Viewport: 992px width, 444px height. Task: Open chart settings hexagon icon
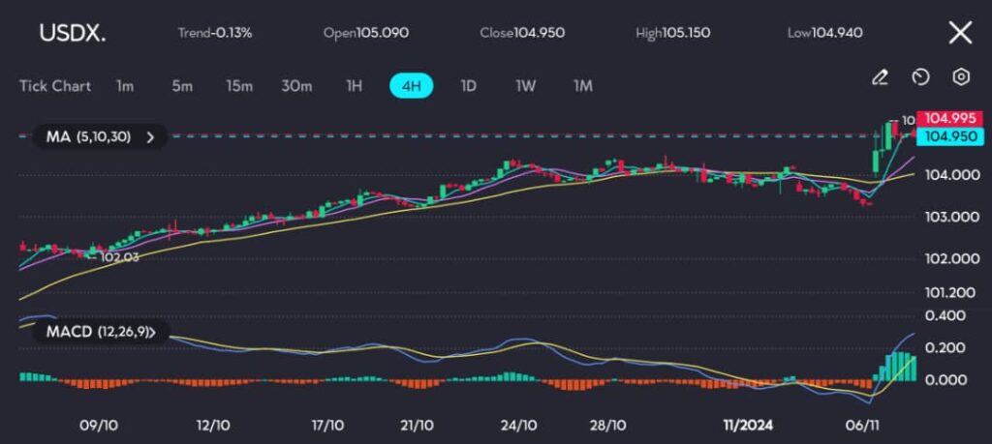961,77
